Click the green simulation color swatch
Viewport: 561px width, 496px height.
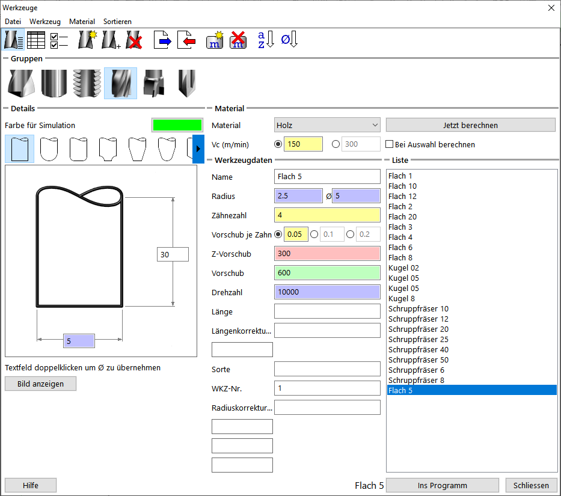(177, 125)
